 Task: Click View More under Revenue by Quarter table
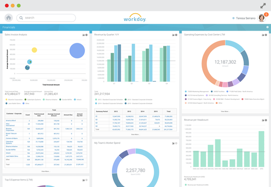[x=136, y=134]
